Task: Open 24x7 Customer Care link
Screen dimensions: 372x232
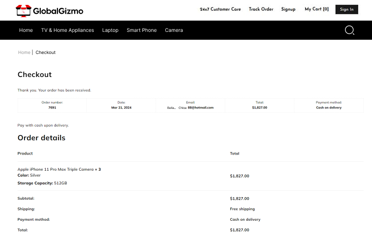Action: click(x=220, y=9)
